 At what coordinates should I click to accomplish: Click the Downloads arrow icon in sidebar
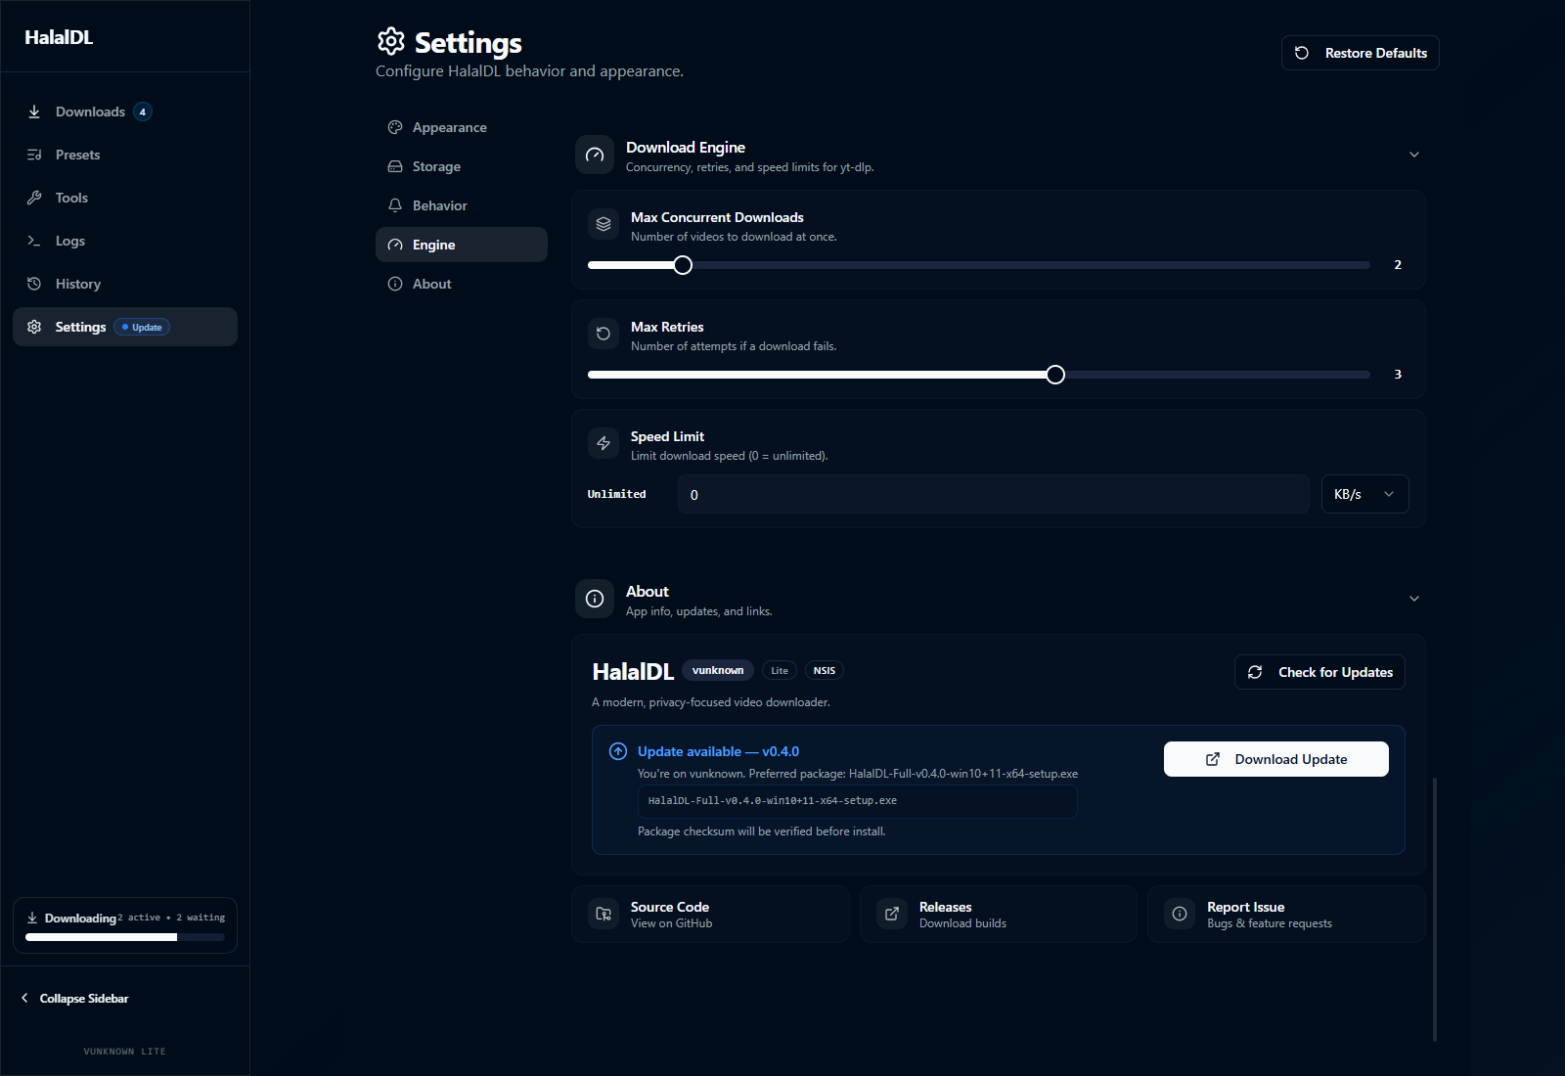34,112
